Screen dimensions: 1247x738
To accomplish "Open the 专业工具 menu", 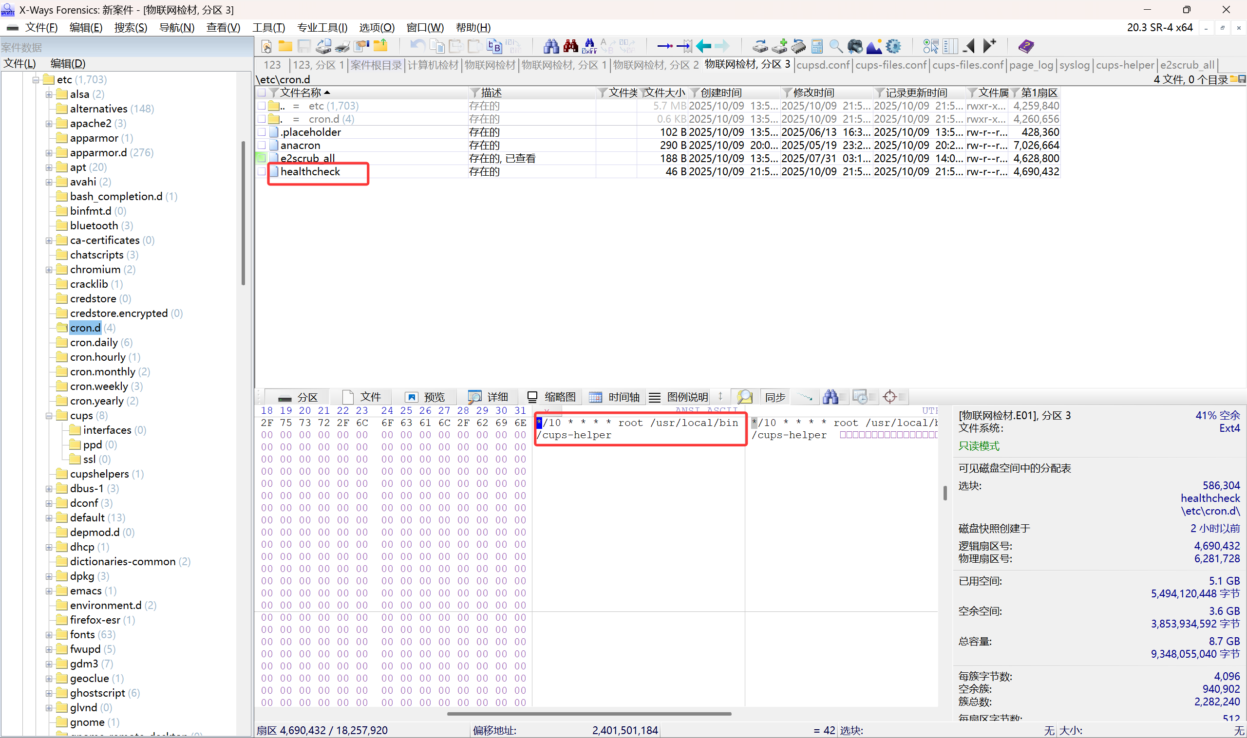I will (322, 27).
